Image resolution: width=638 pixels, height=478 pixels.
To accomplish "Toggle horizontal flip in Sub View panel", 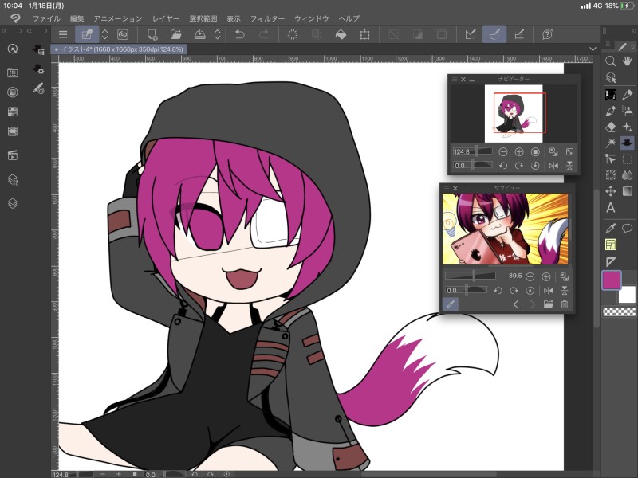I will click(x=548, y=290).
